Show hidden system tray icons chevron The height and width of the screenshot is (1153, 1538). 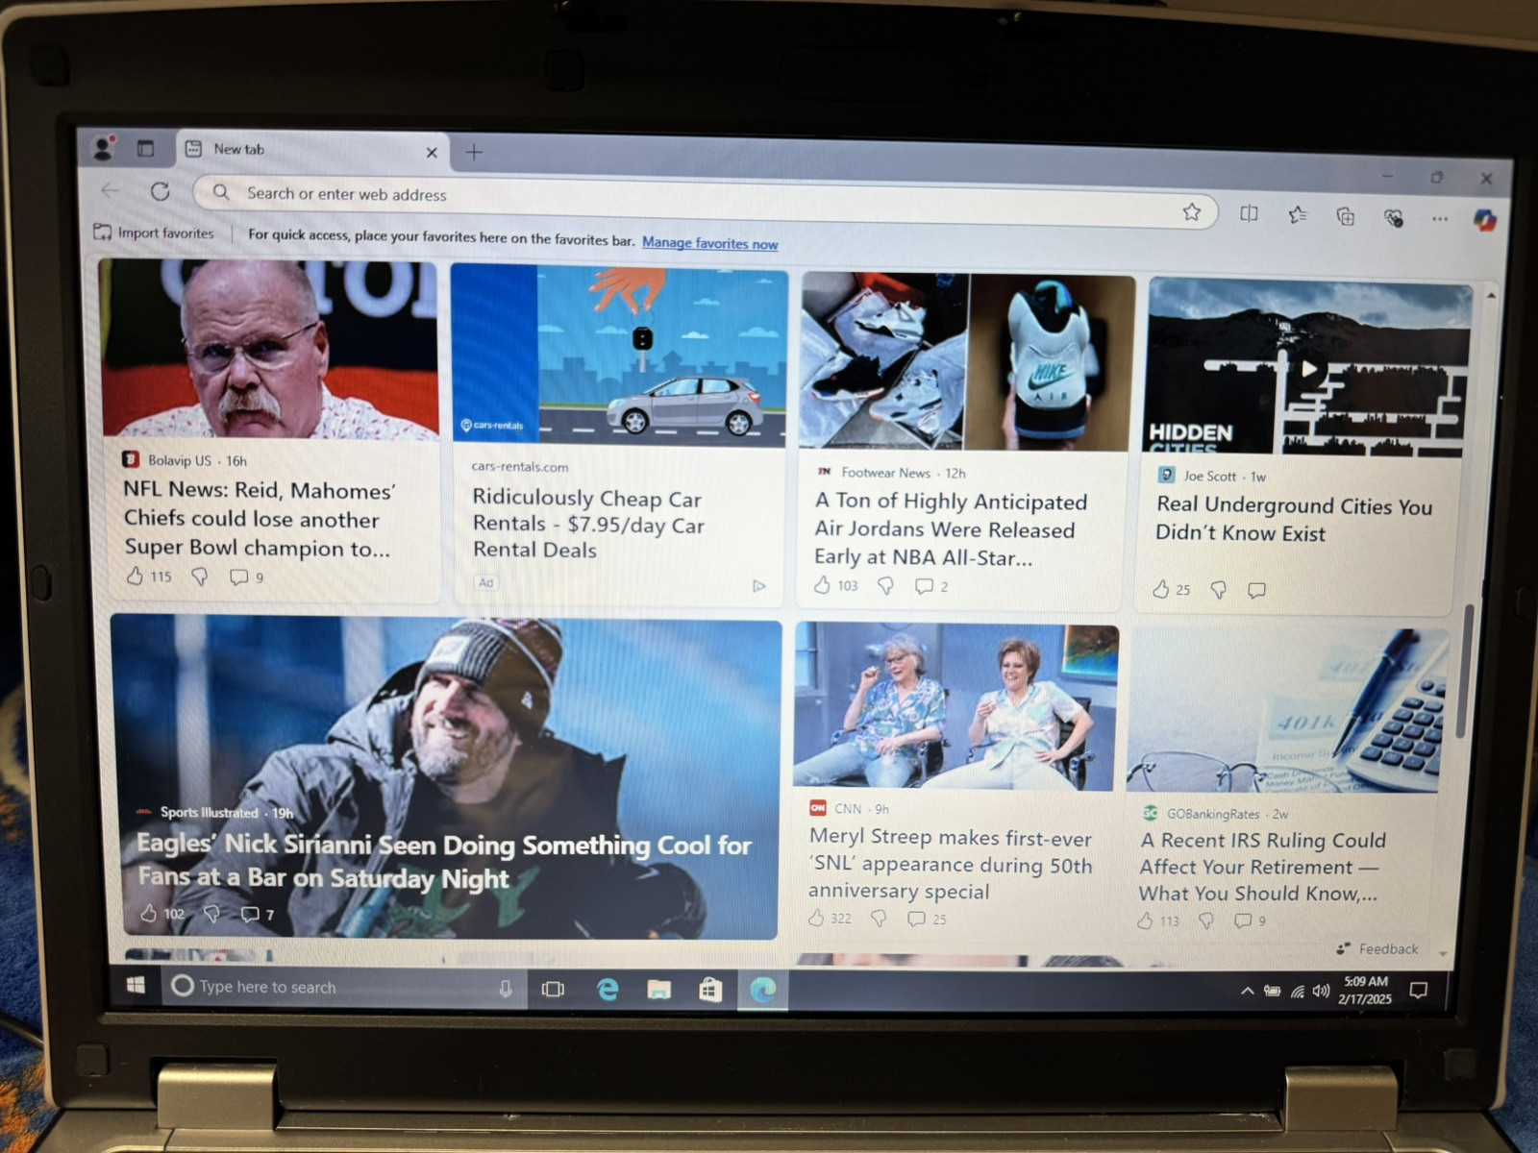[1247, 991]
